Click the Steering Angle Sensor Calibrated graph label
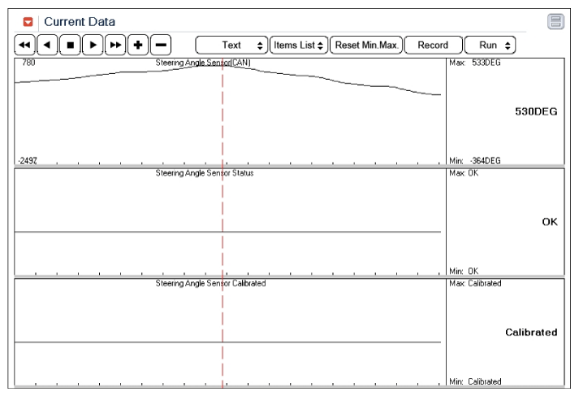The width and height of the screenshot is (579, 396). tap(210, 283)
